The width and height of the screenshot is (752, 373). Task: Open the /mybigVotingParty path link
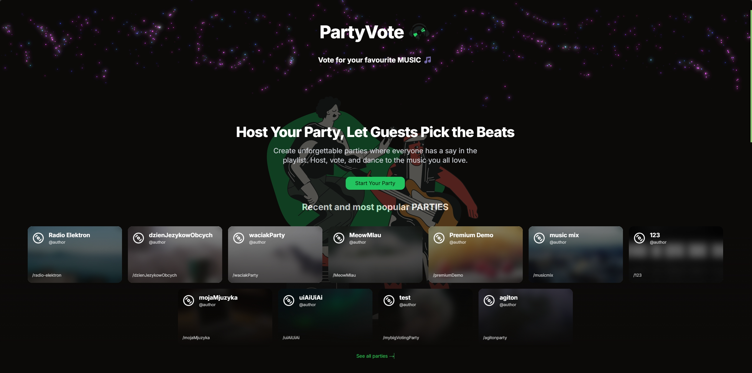tap(401, 338)
